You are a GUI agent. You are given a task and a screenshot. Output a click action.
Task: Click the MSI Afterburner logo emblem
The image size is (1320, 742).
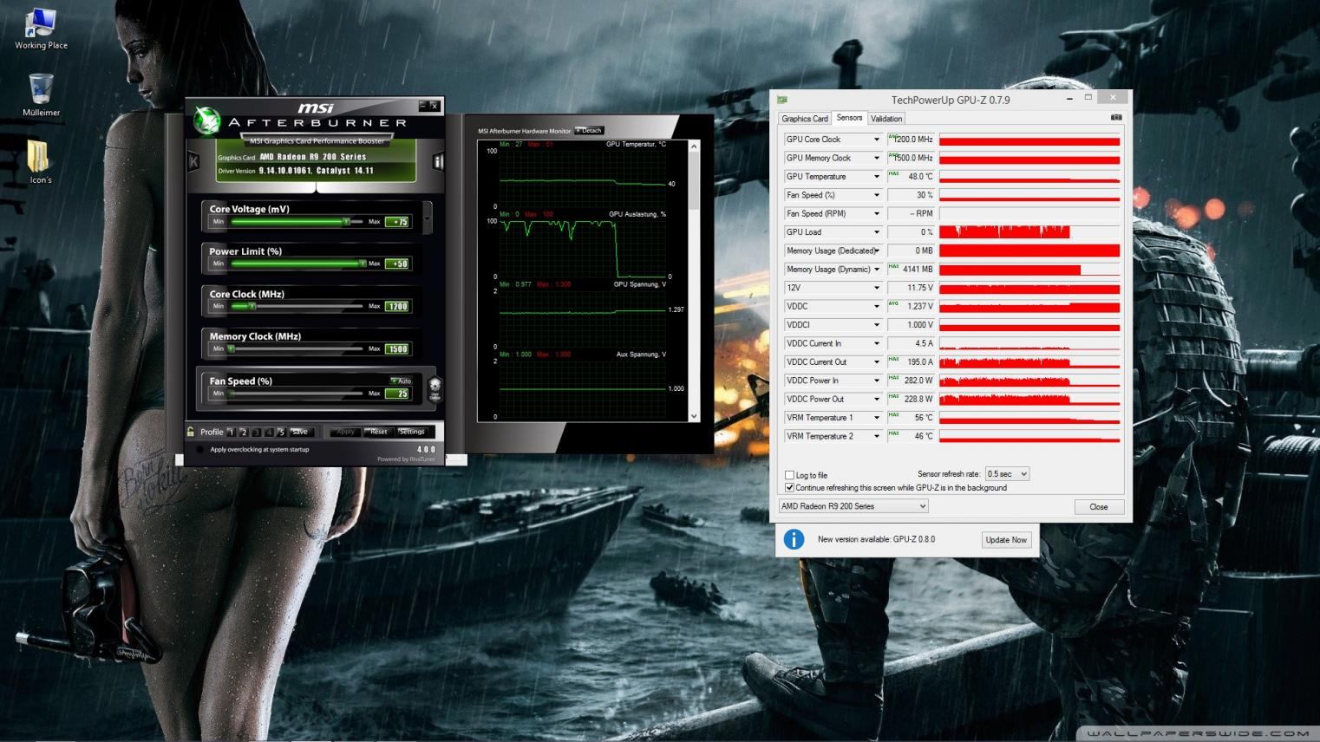pyautogui.click(x=206, y=120)
